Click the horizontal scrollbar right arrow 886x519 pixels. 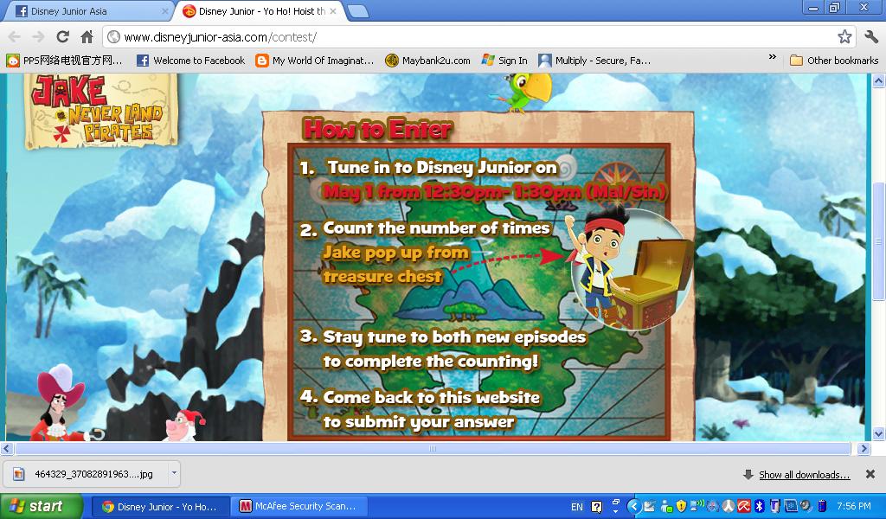tap(863, 448)
